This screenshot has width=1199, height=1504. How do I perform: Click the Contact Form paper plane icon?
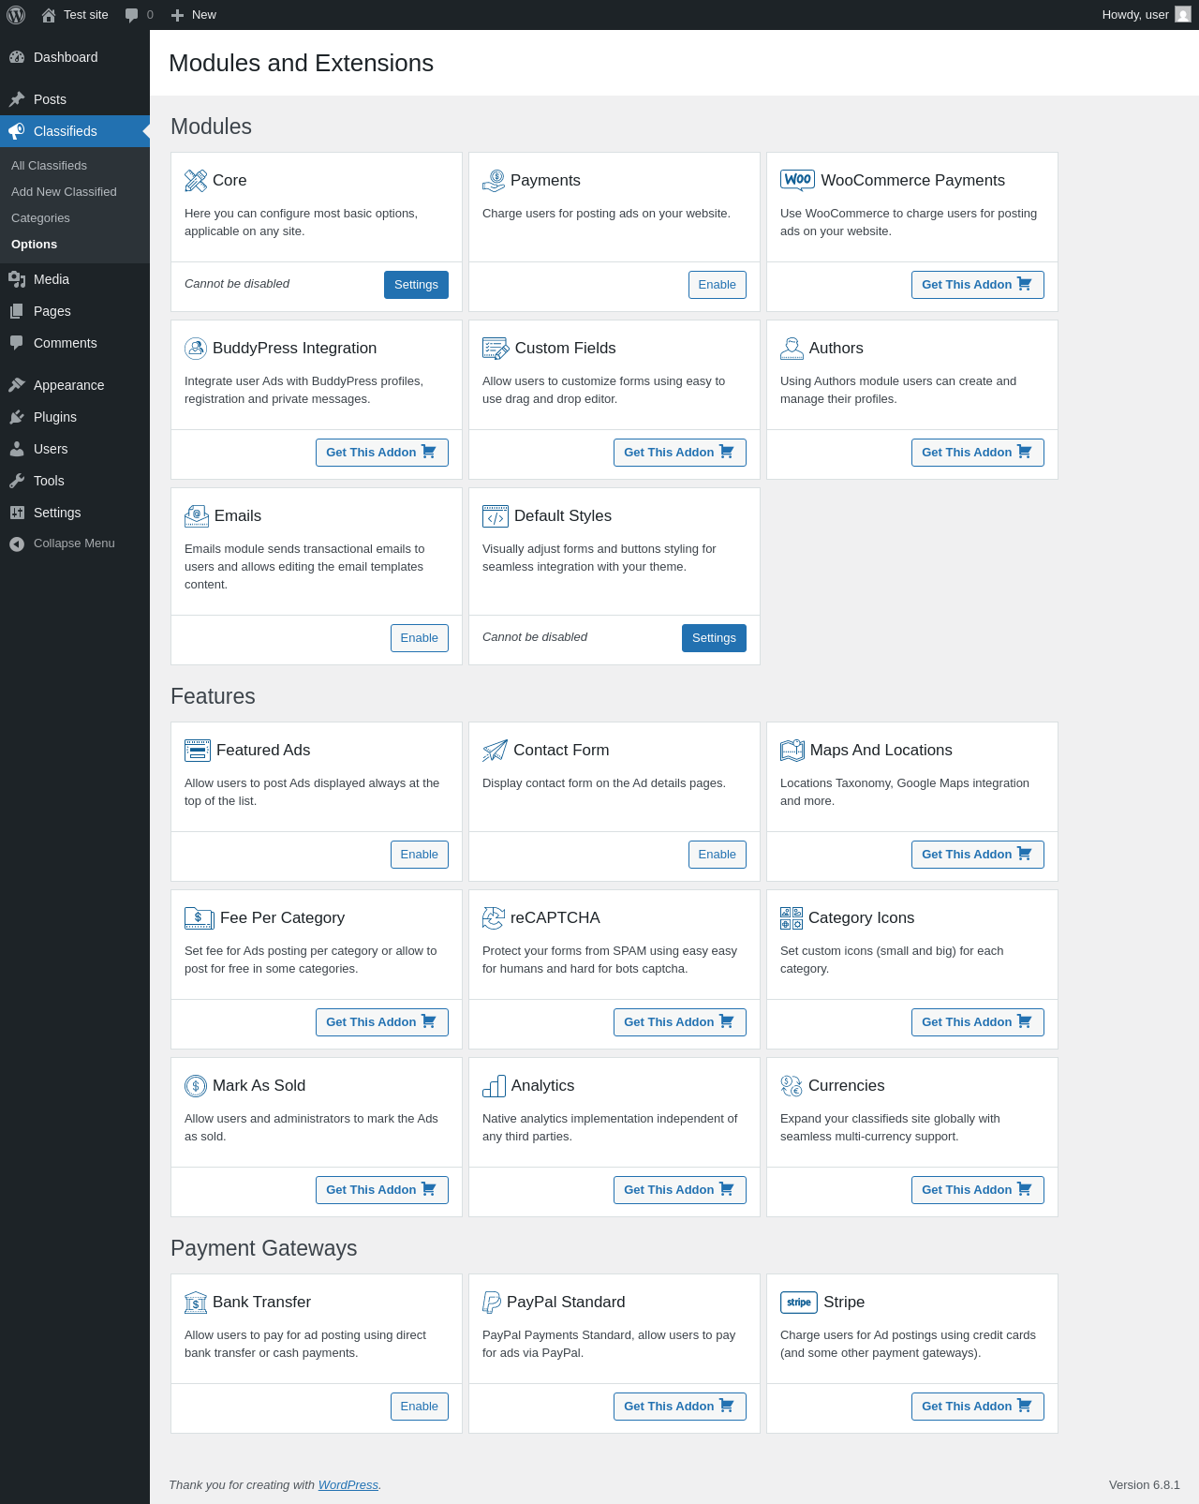(x=495, y=750)
